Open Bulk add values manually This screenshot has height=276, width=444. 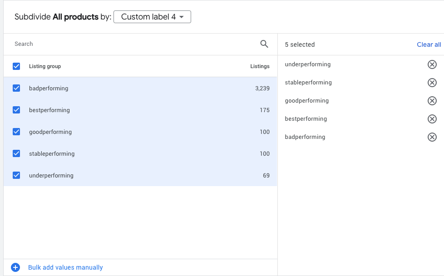65,267
